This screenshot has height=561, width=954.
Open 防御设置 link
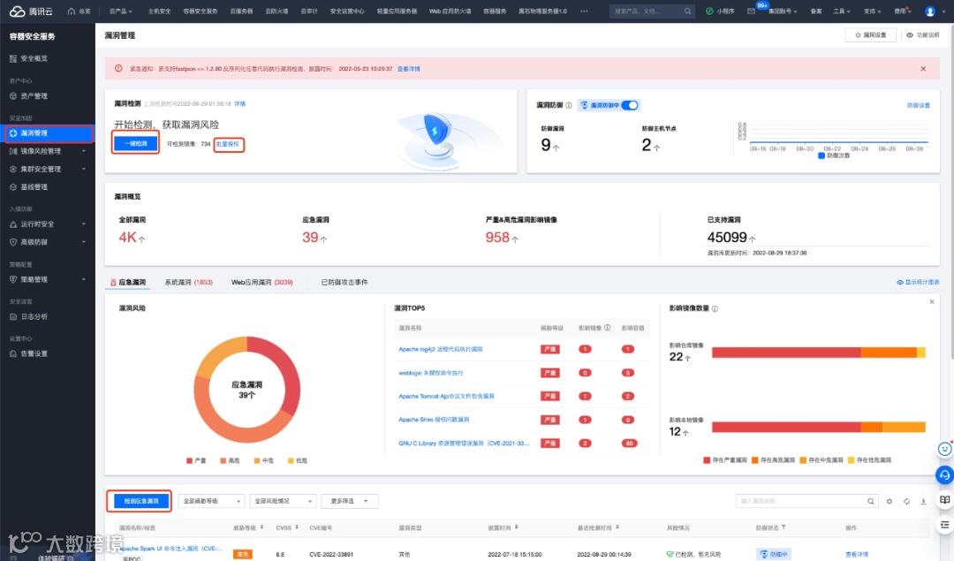pos(919,105)
